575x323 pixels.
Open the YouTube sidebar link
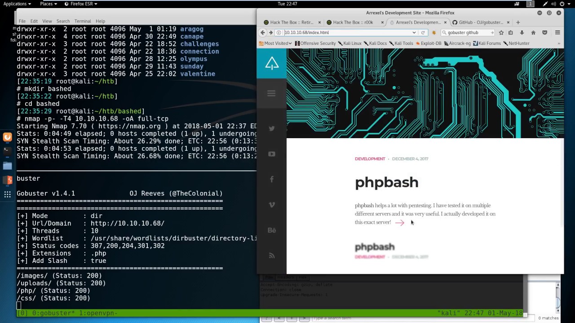pyautogui.click(x=272, y=154)
